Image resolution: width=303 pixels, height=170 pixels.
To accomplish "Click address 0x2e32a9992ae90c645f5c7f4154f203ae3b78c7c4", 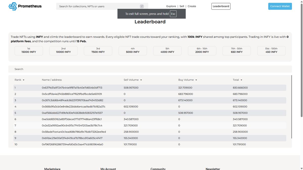I will tap(72, 125).
